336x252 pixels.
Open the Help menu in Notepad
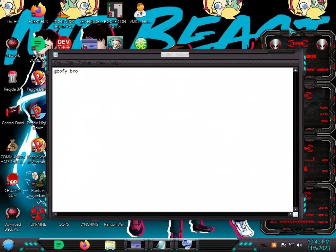click(x=114, y=63)
